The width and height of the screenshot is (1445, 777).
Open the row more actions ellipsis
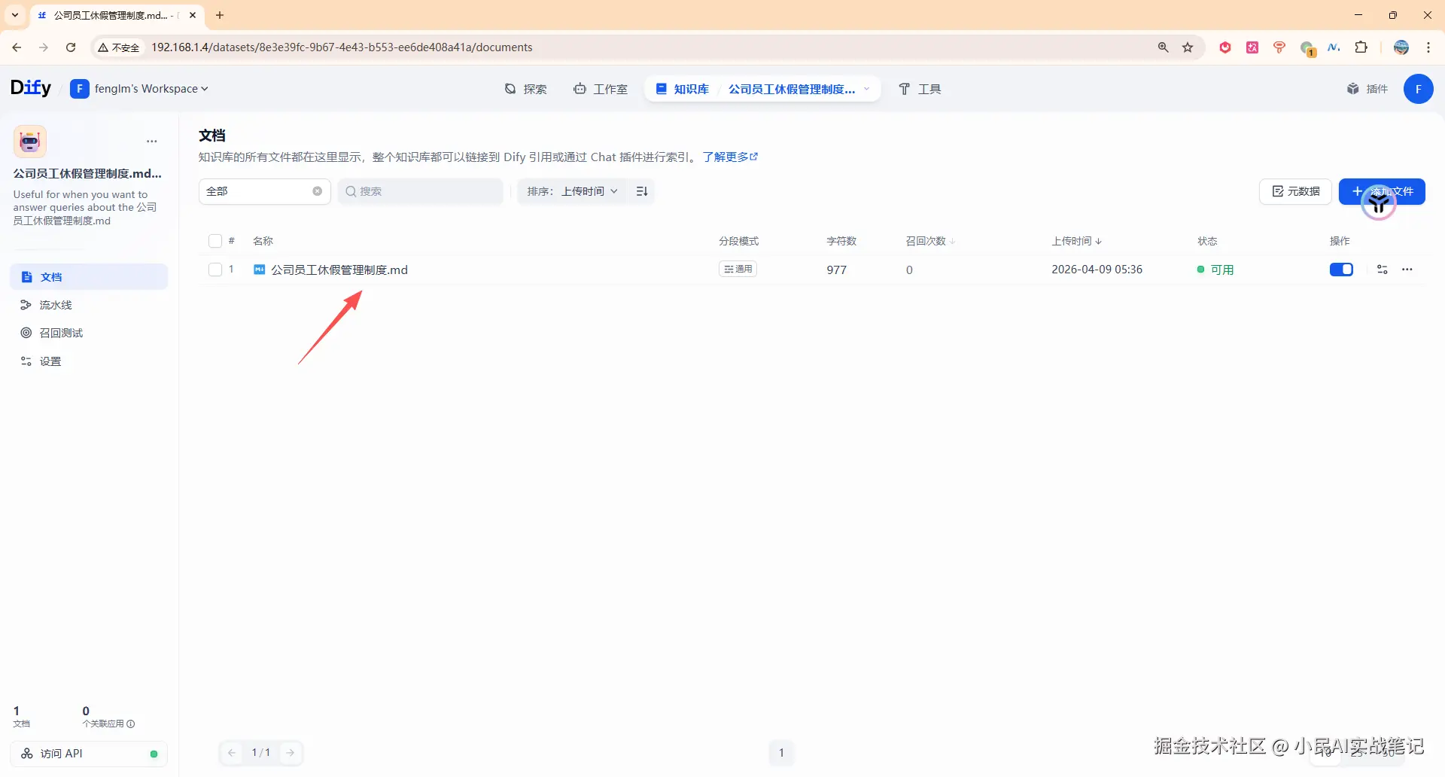1407,270
